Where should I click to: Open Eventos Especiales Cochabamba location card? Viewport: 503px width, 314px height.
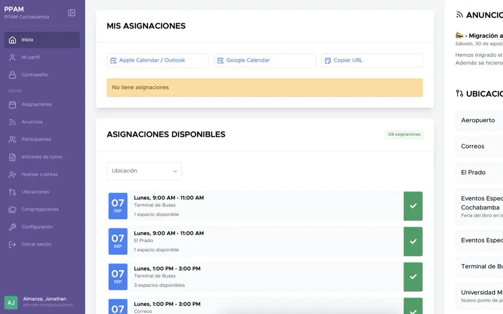(x=479, y=207)
